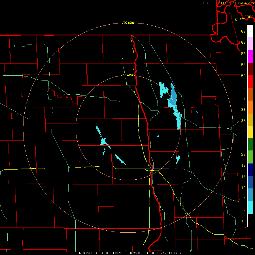Click the '50' legend value

(243, 76)
